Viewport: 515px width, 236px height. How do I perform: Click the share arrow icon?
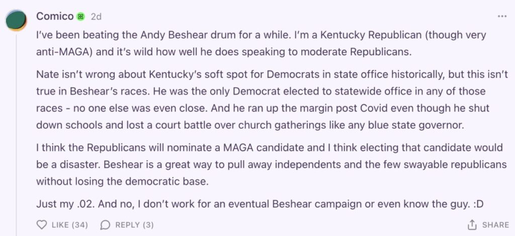tap(472, 225)
